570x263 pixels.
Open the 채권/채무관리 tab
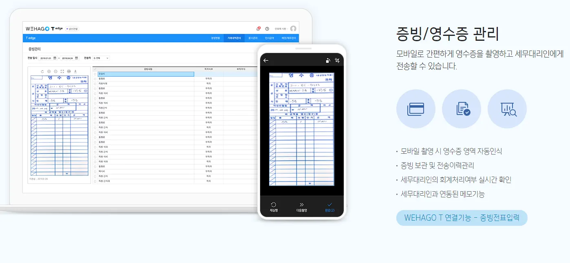288,38
